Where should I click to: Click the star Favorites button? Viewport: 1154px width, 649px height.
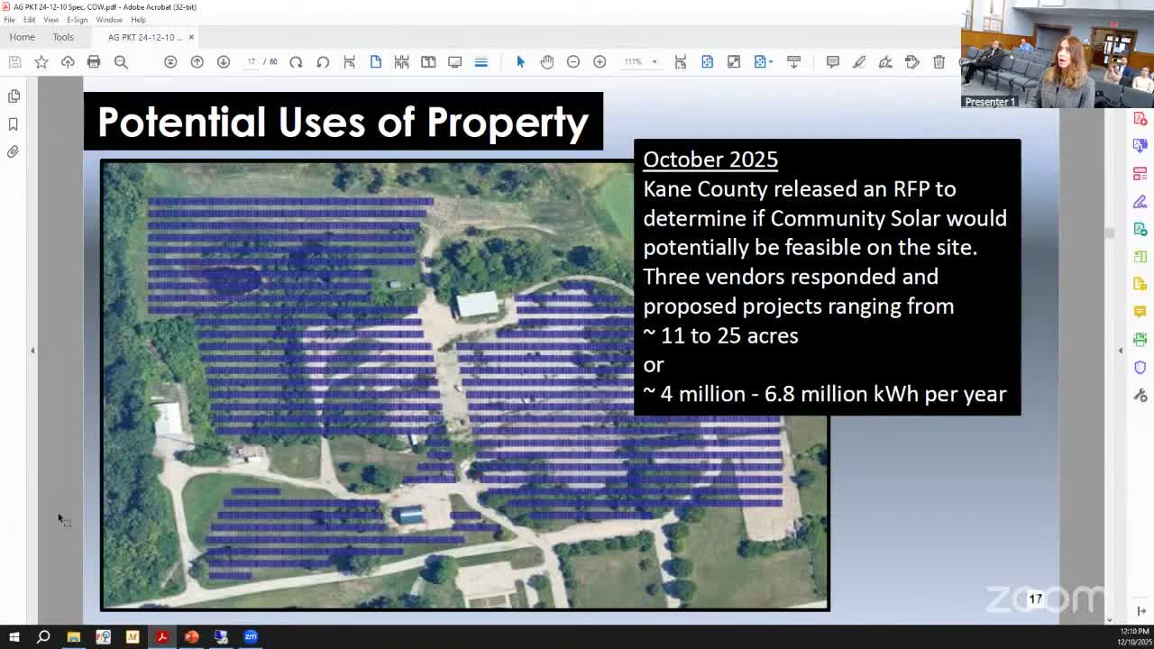(x=41, y=61)
